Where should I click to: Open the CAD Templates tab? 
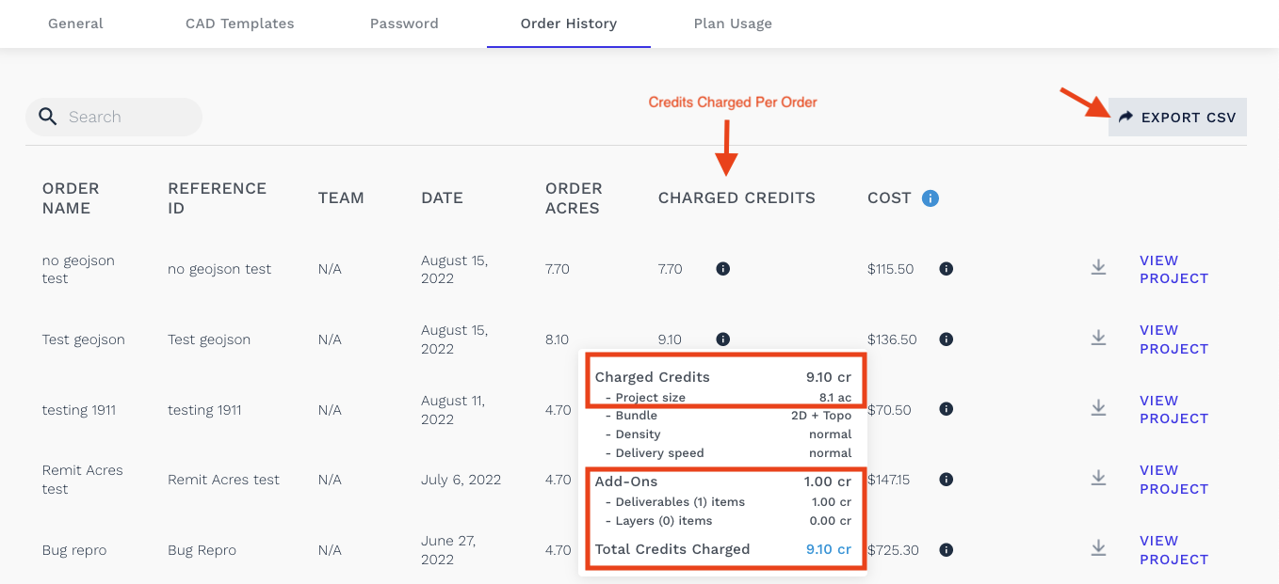pyautogui.click(x=240, y=24)
